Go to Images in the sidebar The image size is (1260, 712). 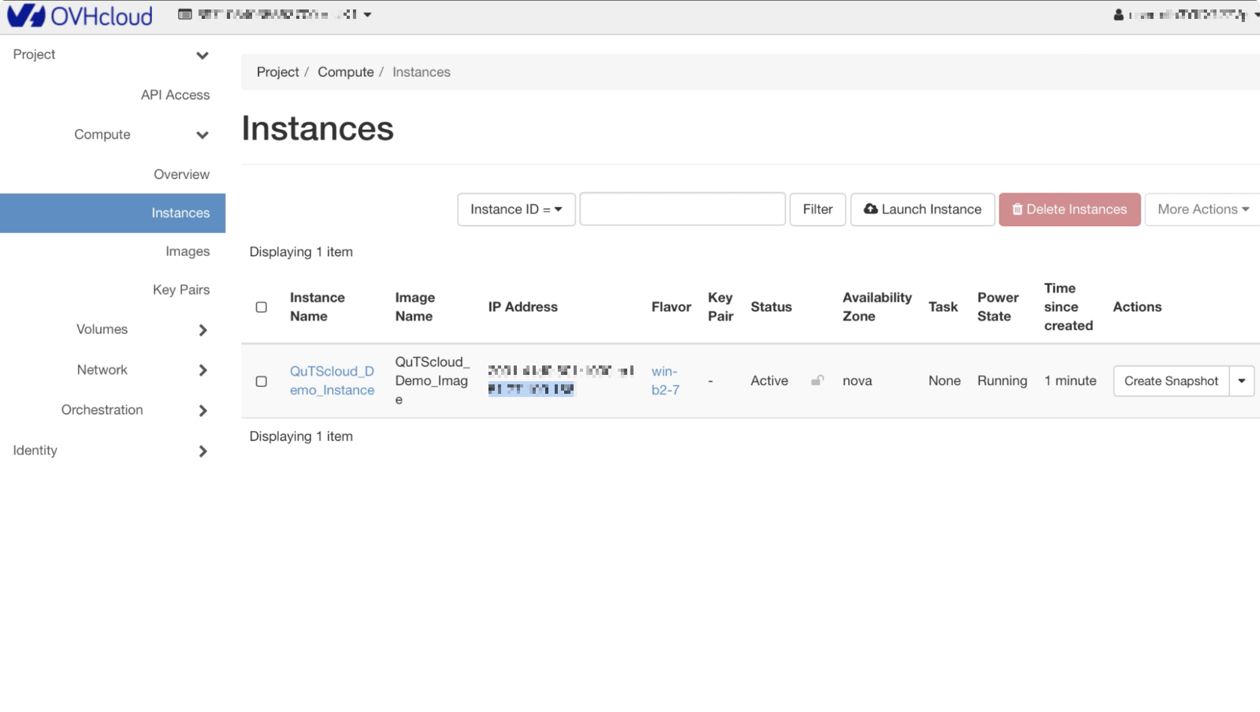[187, 251]
